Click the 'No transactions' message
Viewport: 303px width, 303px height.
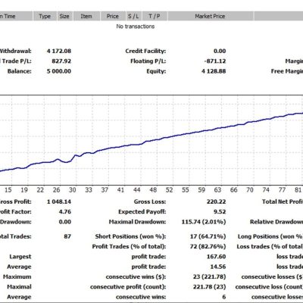tap(136, 27)
